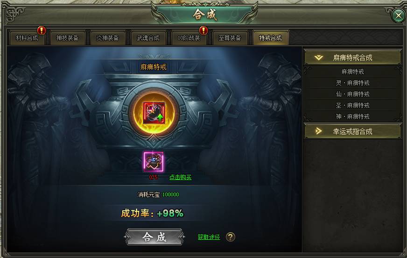Click the 点击购买 link

pos(181,177)
